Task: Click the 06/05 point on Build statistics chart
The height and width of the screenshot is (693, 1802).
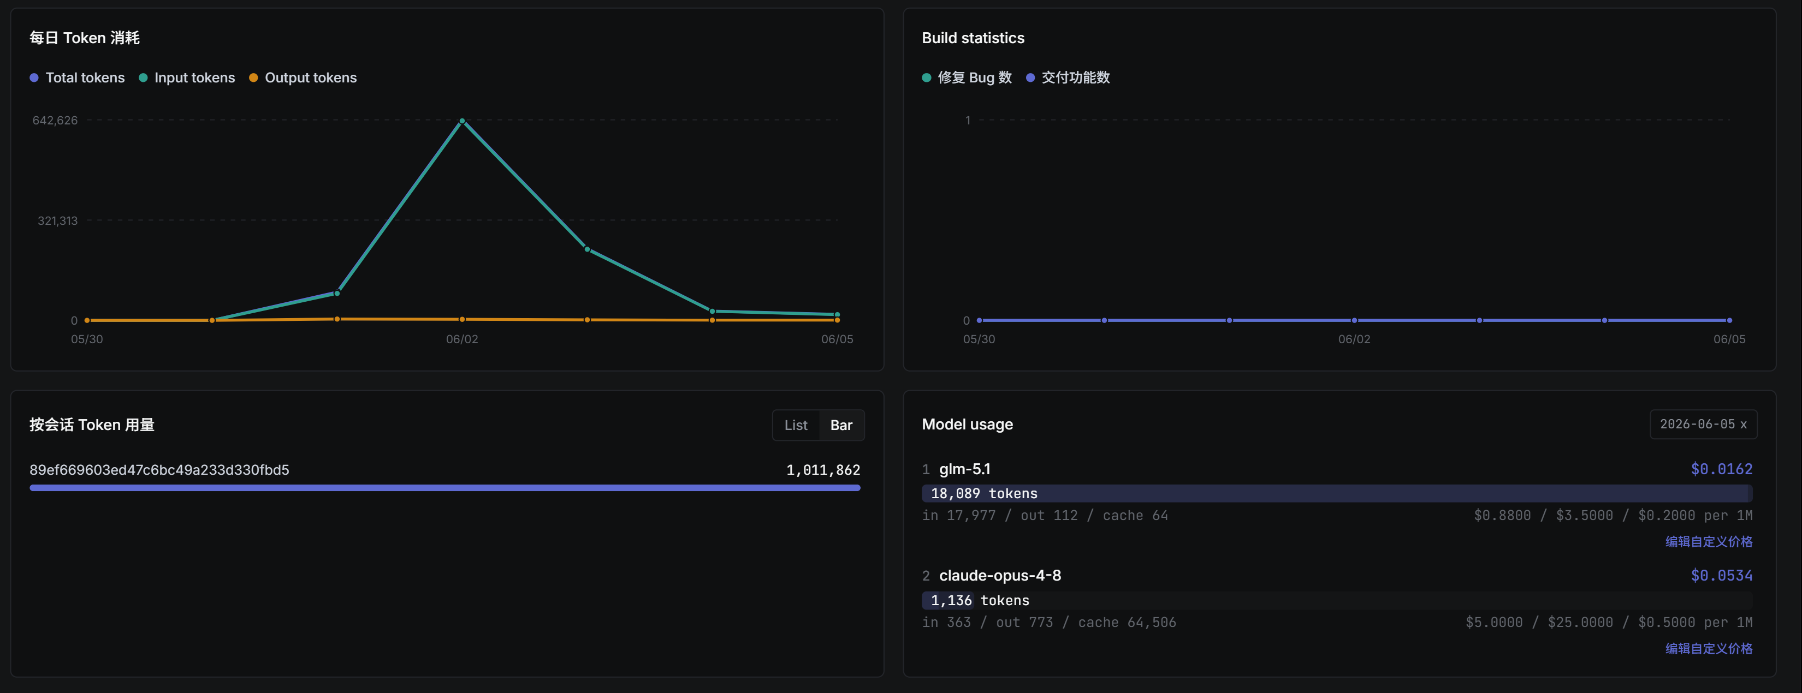Action: (x=1729, y=320)
